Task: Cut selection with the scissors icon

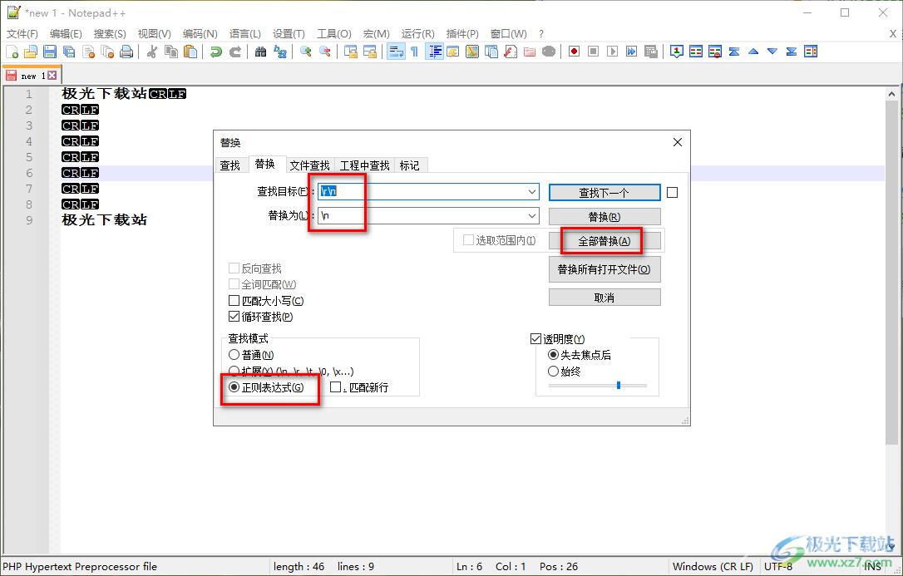Action: pos(152,52)
